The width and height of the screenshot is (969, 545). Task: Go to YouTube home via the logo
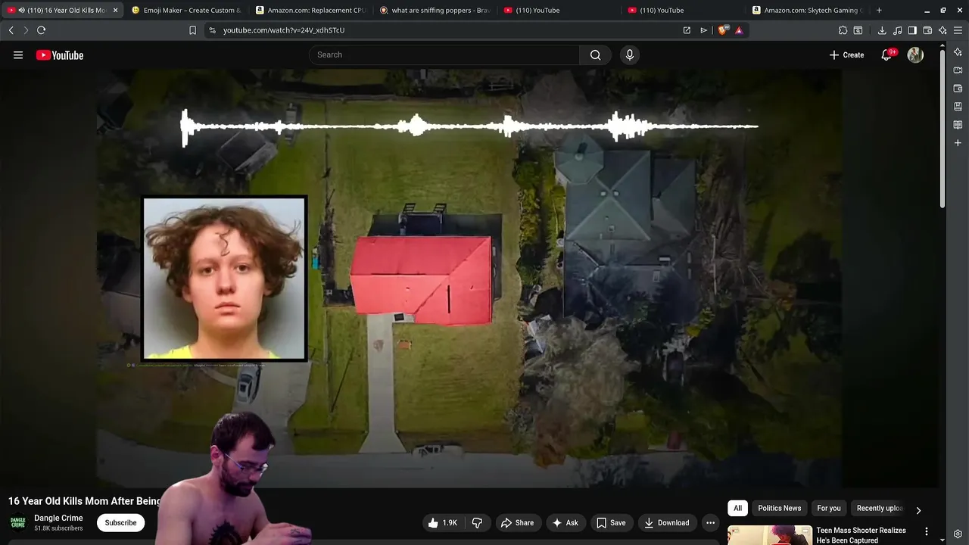click(60, 54)
